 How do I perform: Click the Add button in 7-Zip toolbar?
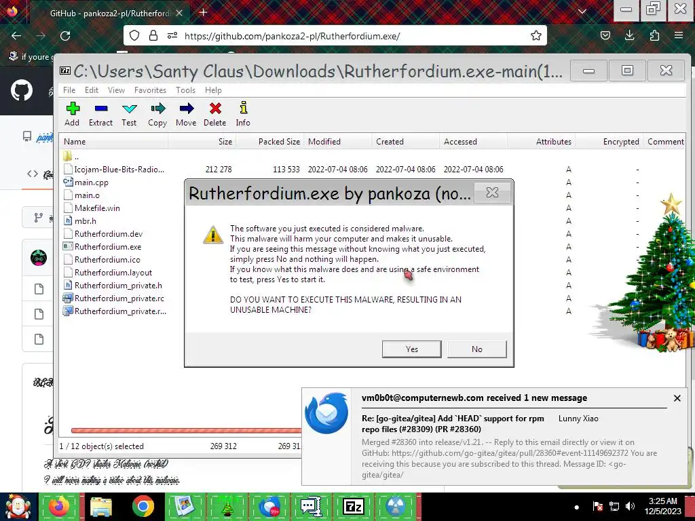(72, 114)
